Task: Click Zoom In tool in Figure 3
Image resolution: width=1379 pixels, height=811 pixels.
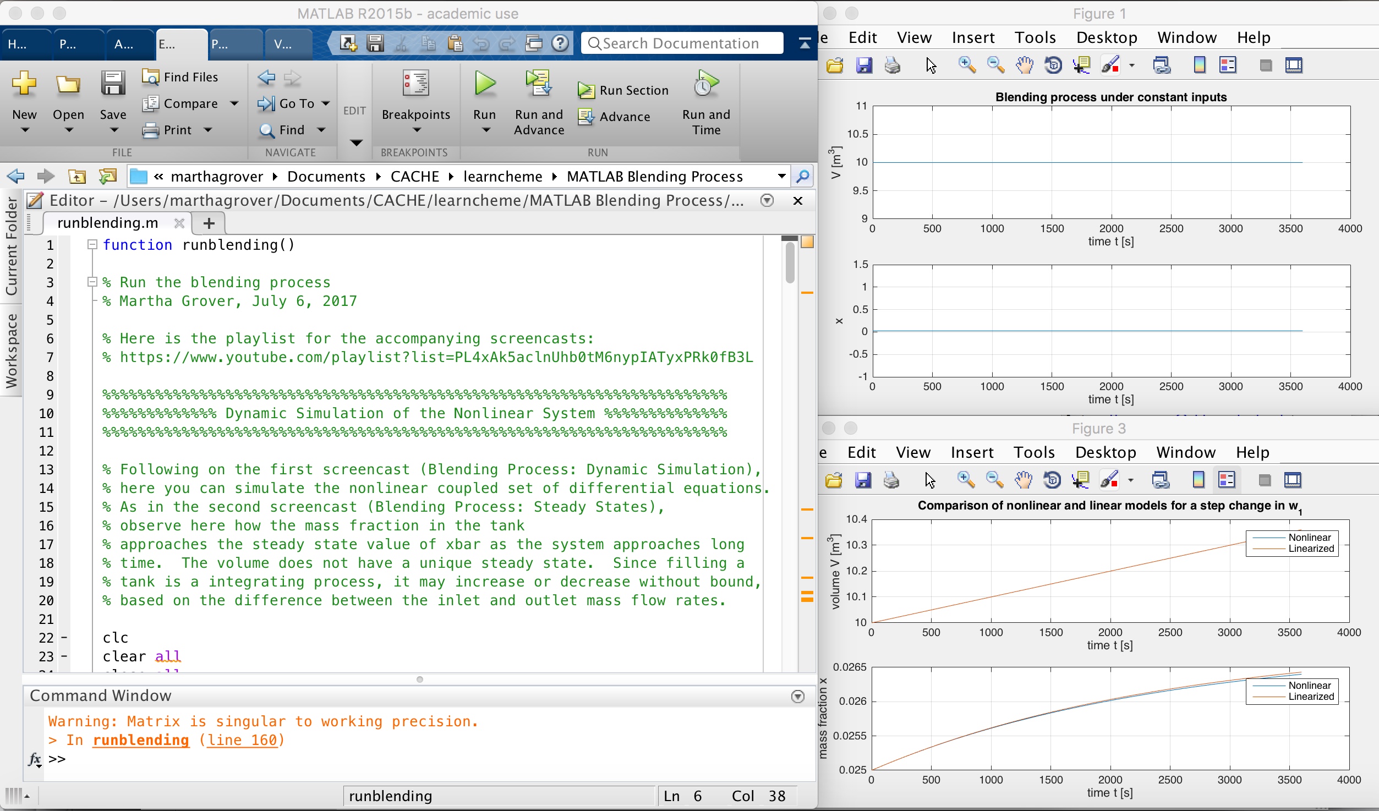Action: (x=966, y=480)
